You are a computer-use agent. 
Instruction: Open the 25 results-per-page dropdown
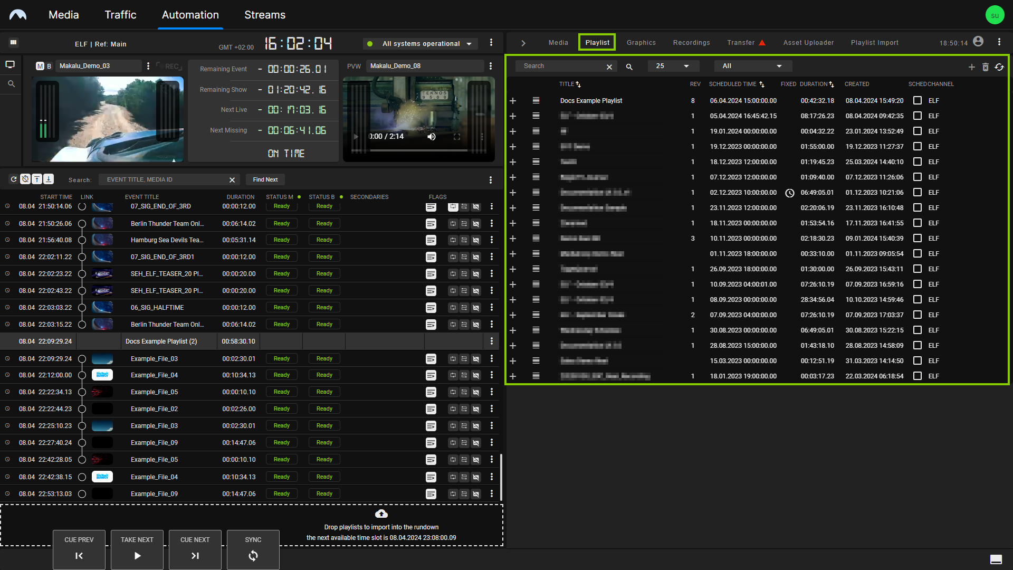673,65
